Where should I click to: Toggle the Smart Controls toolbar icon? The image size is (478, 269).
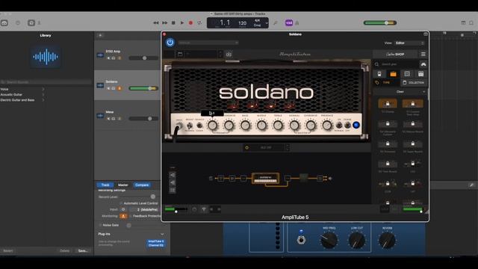(31, 23)
